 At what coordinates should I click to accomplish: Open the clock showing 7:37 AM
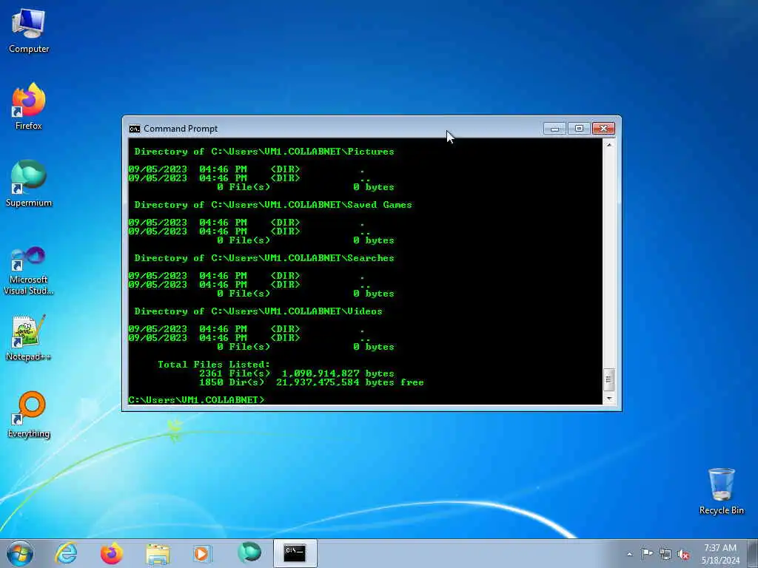pos(720,554)
